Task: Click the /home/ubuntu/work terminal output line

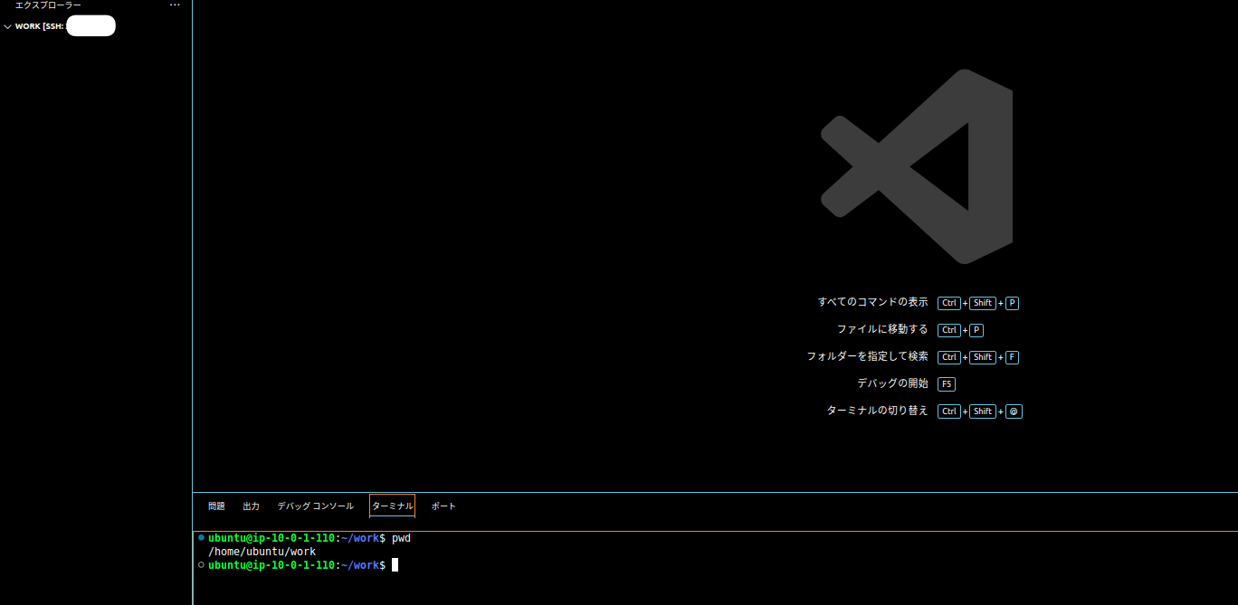Action: click(x=262, y=552)
